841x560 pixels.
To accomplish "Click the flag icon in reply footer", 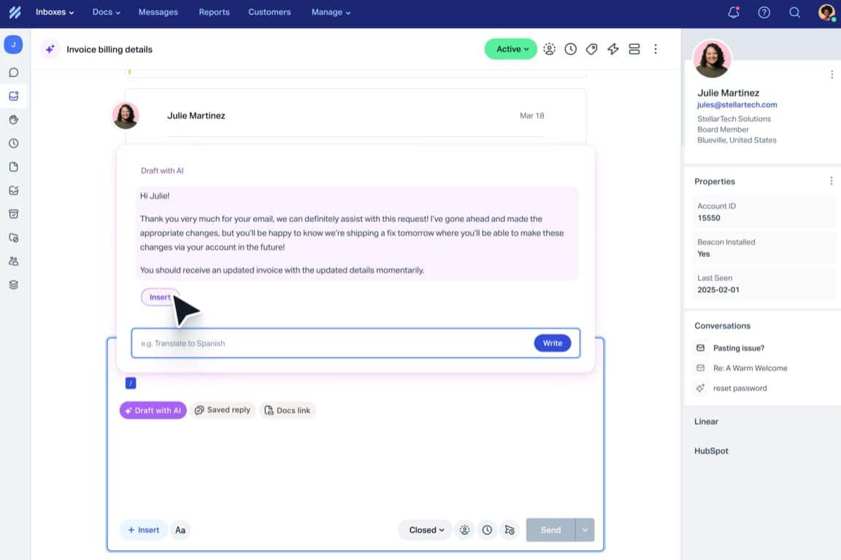I will [510, 530].
